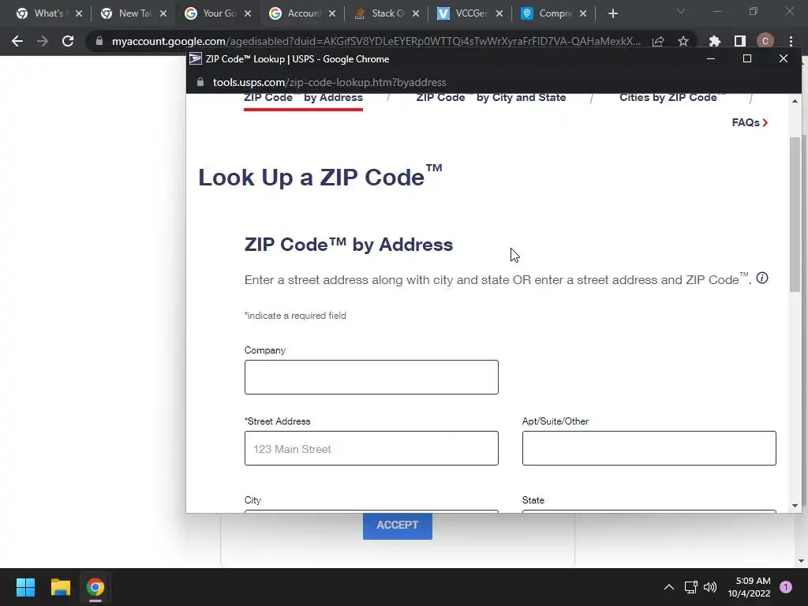Open the tab search chevron
This screenshot has height=606, width=808.
click(x=681, y=11)
